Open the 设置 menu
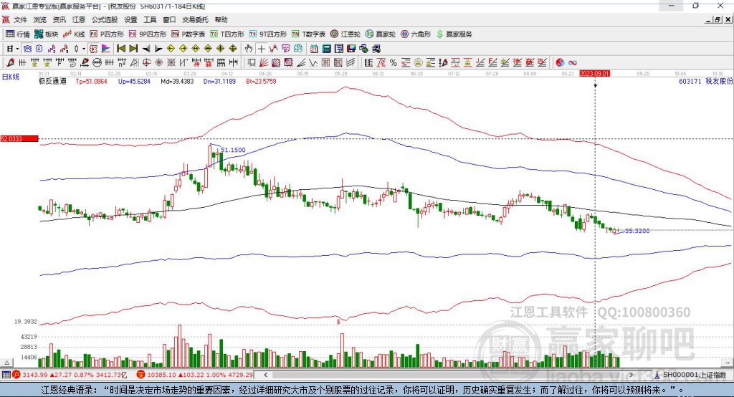 (x=130, y=19)
